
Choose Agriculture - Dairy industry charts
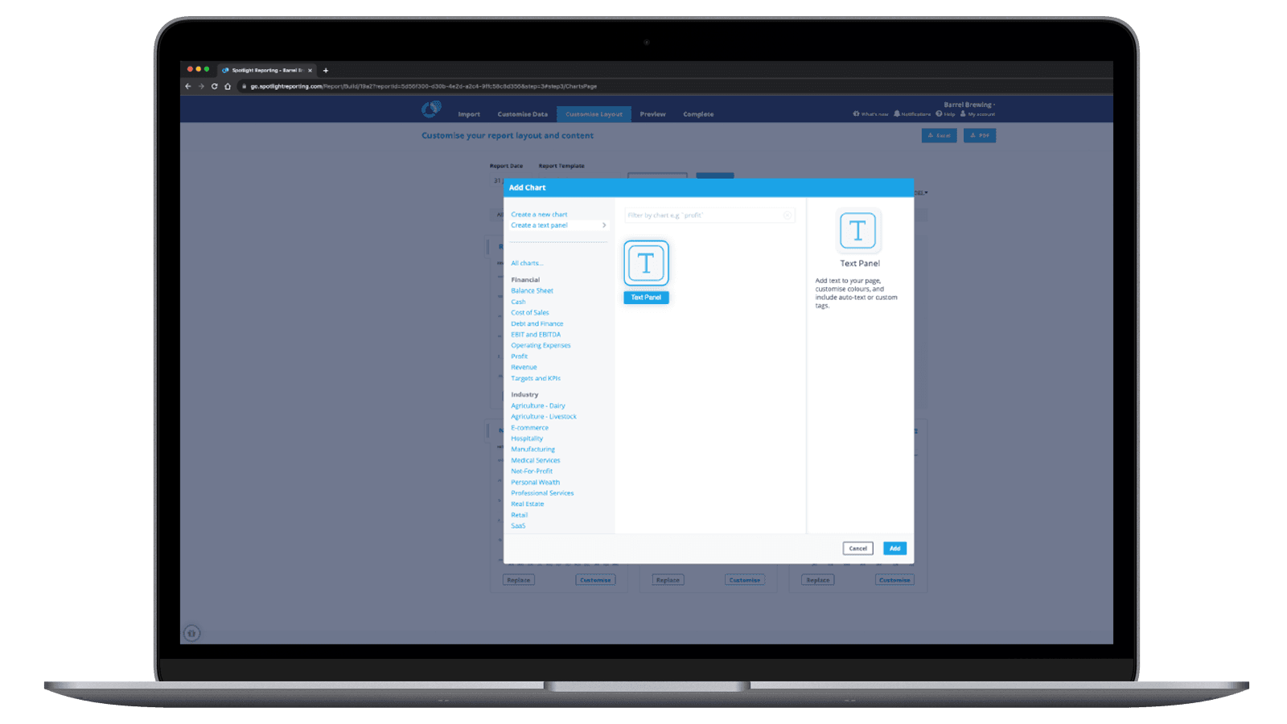pos(538,405)
